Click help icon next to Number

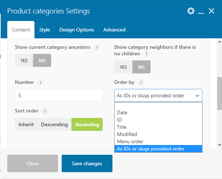click(40, 82)
